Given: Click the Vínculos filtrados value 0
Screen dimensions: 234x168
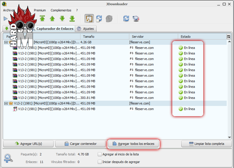Looking at the screenshot, I should point(78,162).
